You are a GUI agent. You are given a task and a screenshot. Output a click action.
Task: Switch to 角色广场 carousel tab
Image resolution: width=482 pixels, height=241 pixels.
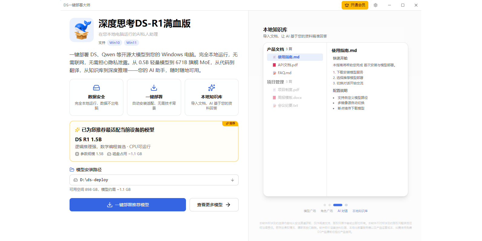coord(327,211)
